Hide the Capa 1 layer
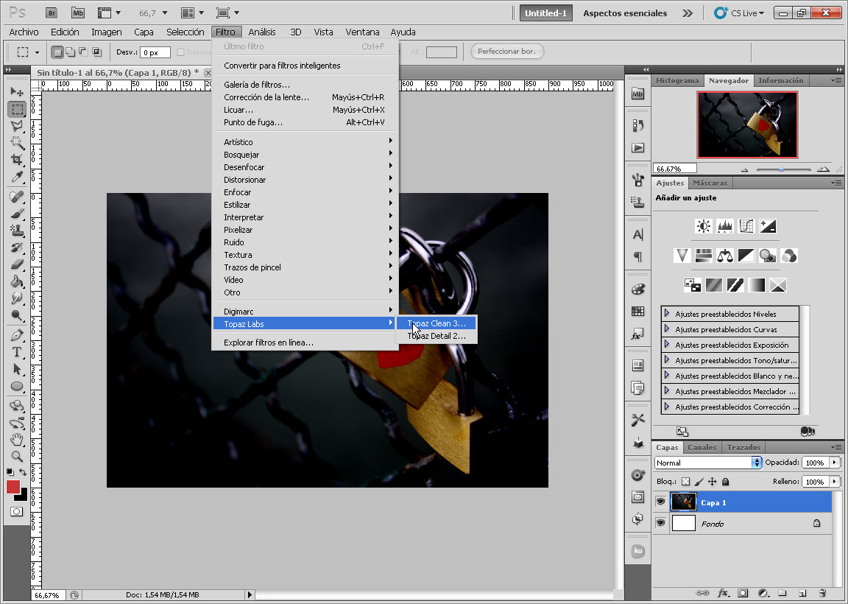848x604 pixels. (x=660, y=502)
